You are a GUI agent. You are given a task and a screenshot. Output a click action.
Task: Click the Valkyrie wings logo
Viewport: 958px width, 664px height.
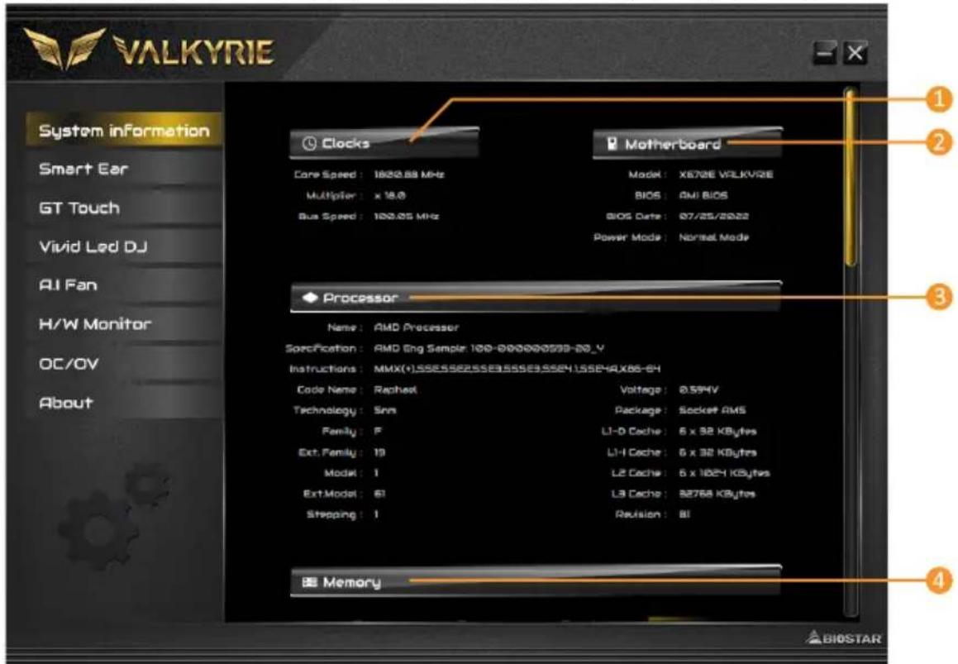coord(64,49)
